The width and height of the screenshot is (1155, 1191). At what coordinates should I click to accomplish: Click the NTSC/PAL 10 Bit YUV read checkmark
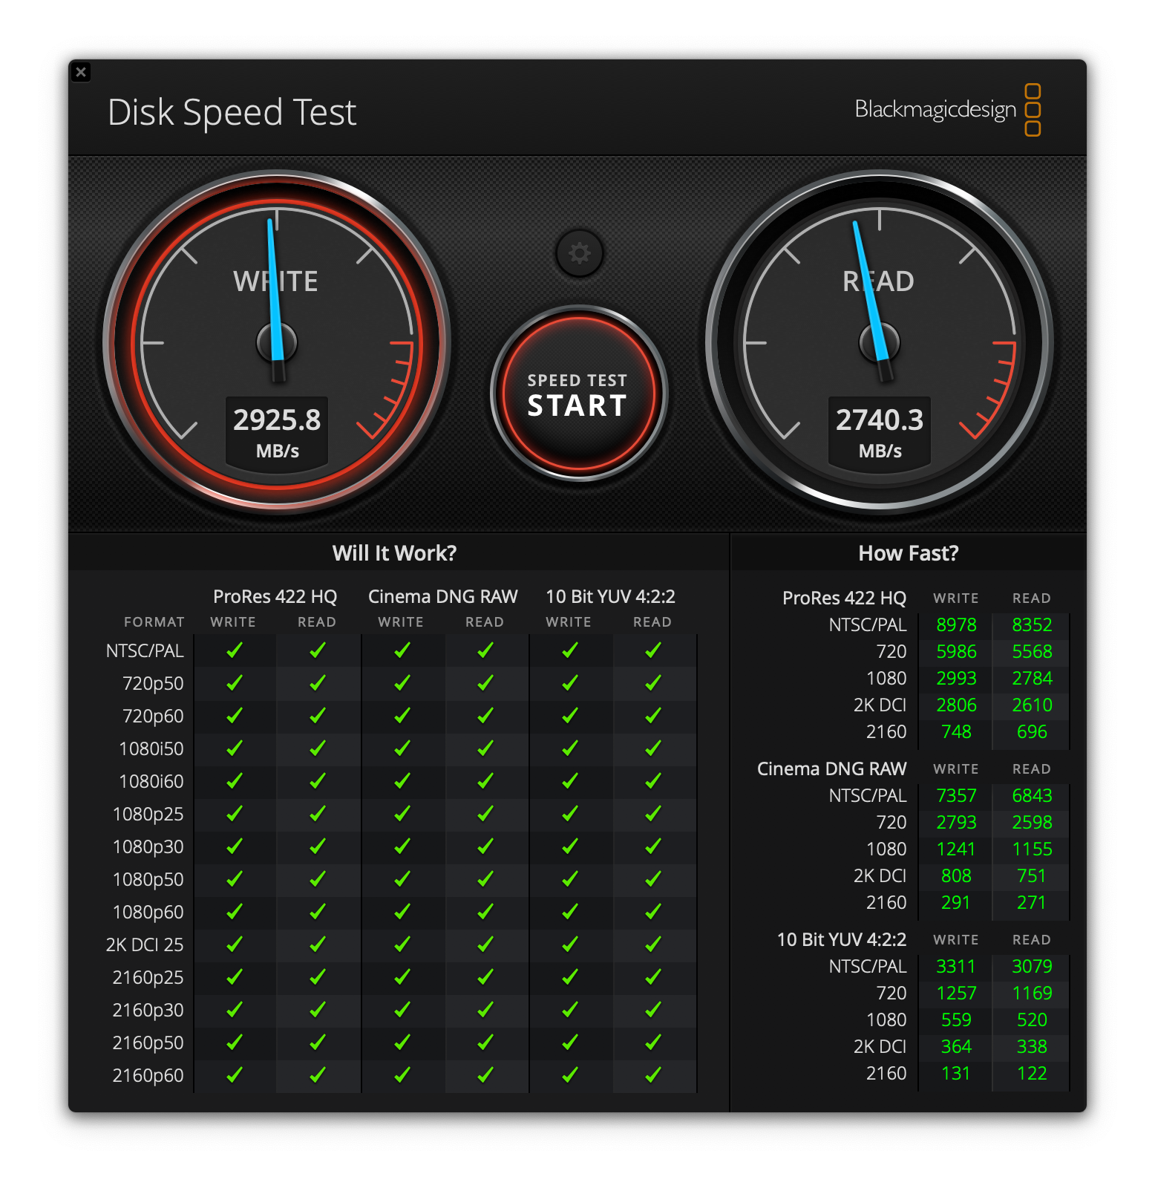click(x=653, y=650)
